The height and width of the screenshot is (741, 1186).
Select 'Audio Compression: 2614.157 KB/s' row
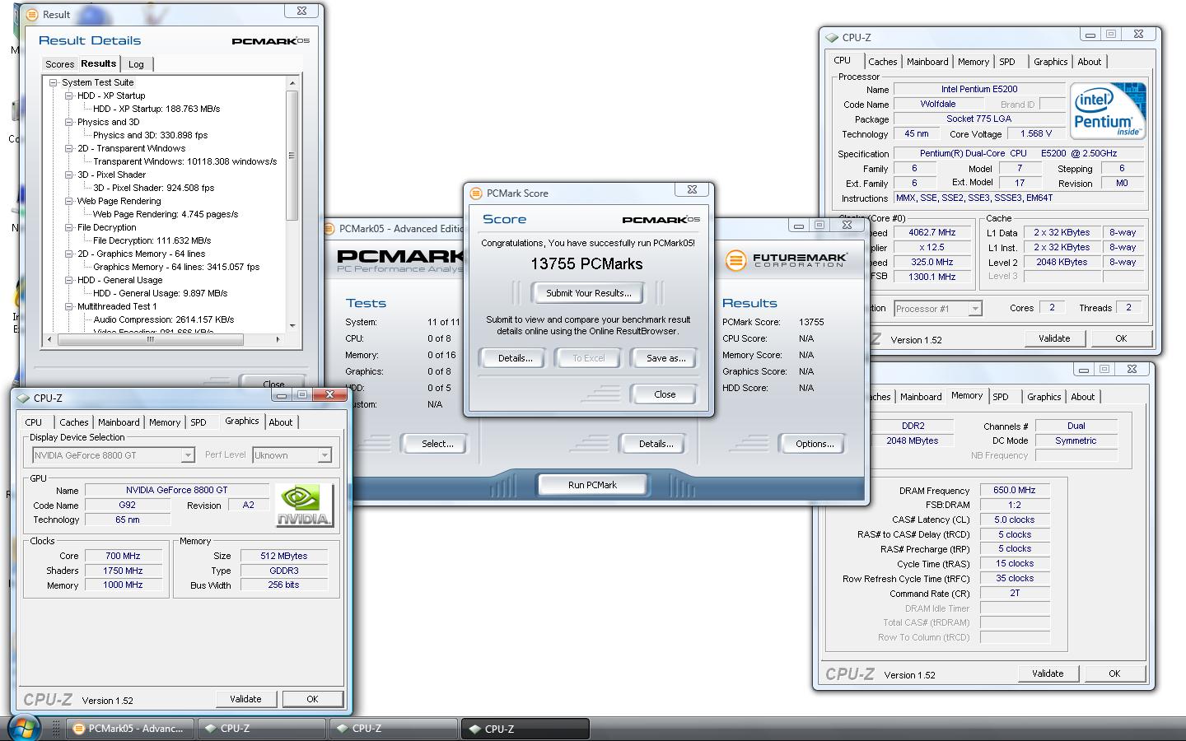163,319
